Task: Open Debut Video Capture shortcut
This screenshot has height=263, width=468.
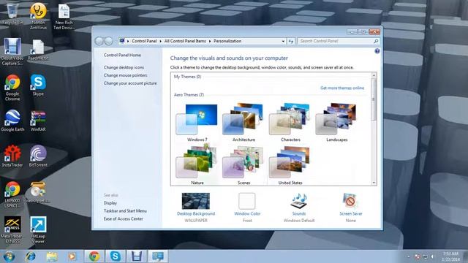Action: pos(12,52)
